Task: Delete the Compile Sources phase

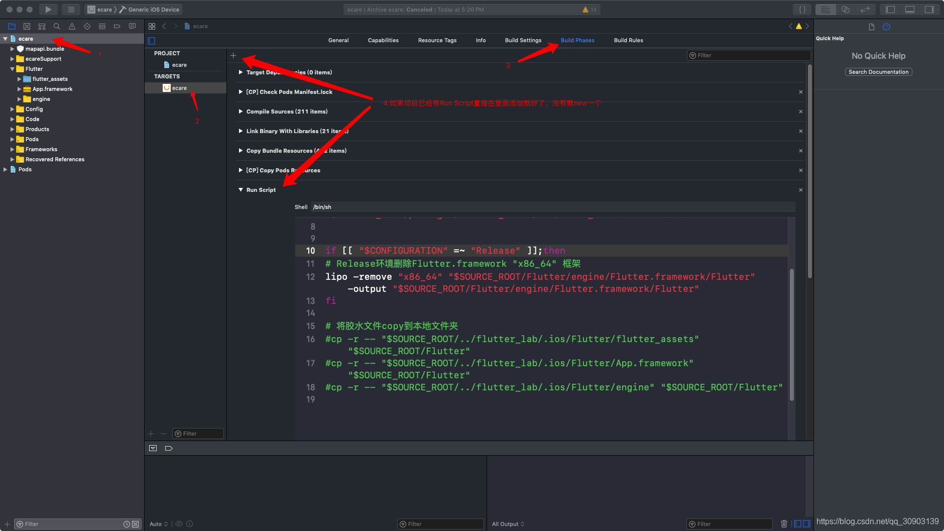Action: coord(801,112)
